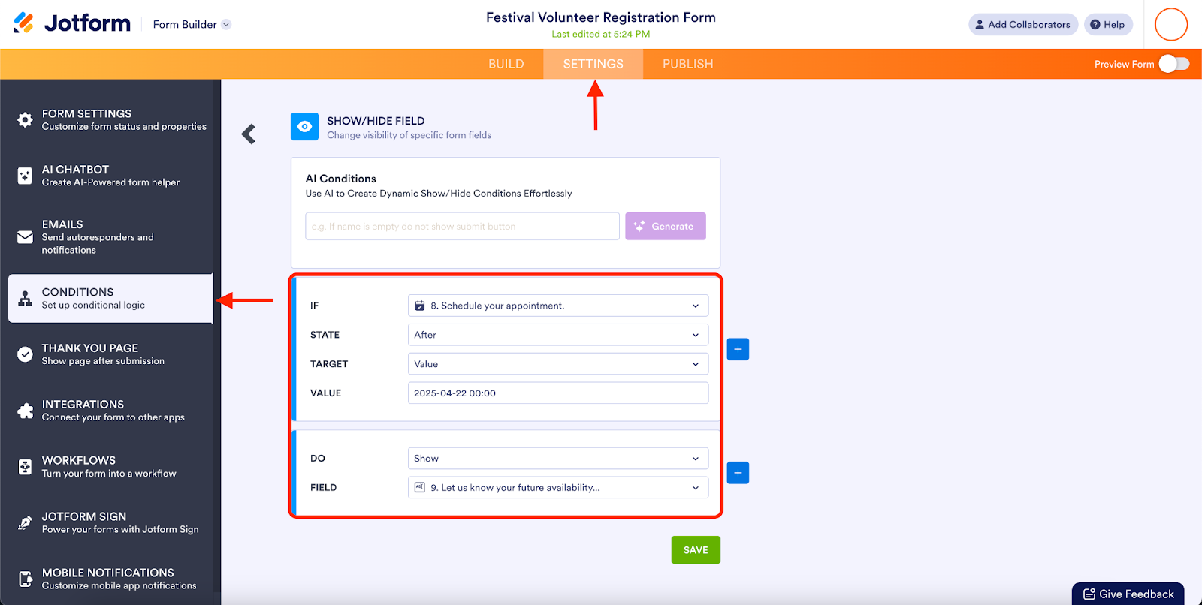Viewport: 1202px width, 605px height.
Task: Switch to the BUILD tab
Action: 506,64
